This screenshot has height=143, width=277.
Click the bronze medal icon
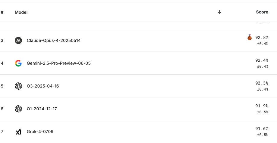(x=250, y=37)
